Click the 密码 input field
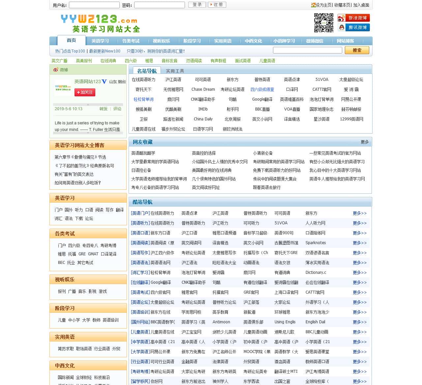This screenshot has height=385, width=422. 160,5
